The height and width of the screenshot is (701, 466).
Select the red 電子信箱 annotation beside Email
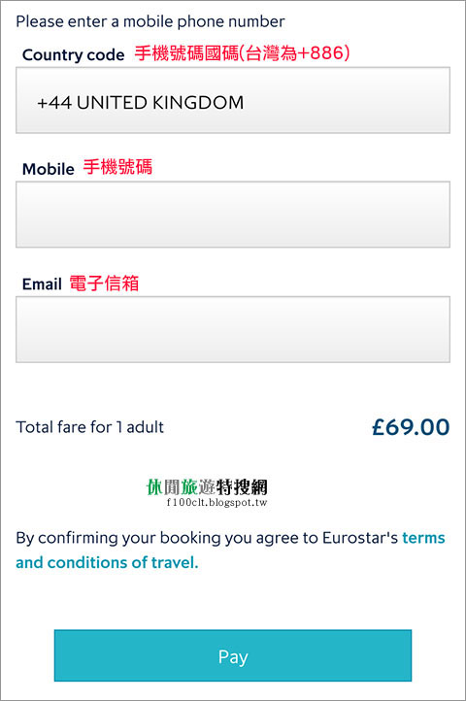pyautogui.click(x=104, y=283)
